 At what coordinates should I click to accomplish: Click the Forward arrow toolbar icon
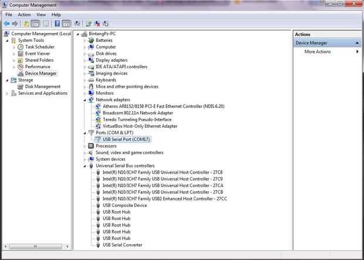pos(15,24)
